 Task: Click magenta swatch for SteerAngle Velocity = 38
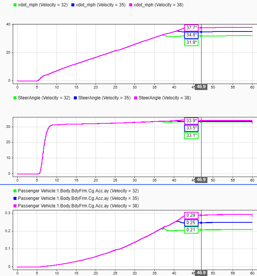pyautogui.click(x=136, y=98)
